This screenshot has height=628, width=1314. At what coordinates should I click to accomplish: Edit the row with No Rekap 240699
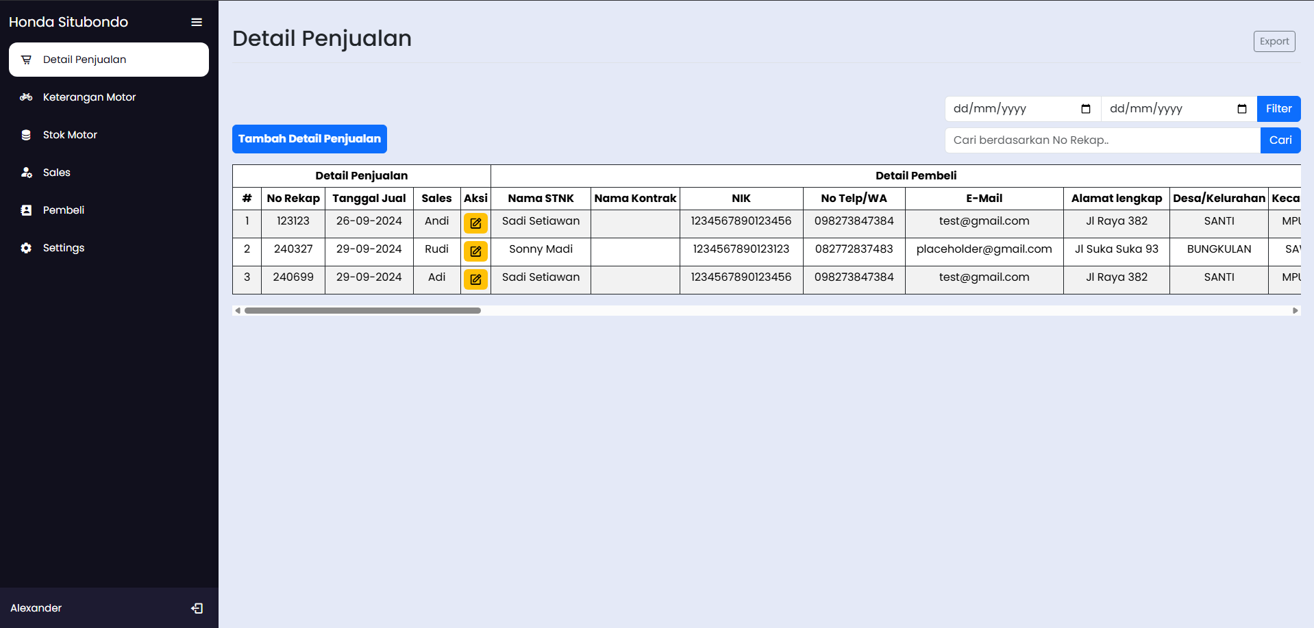click(475, 279)
